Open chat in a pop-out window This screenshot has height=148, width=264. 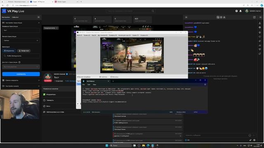(x=254, y=17)
